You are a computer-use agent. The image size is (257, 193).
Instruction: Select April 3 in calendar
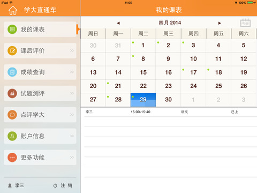pos(193,46)
